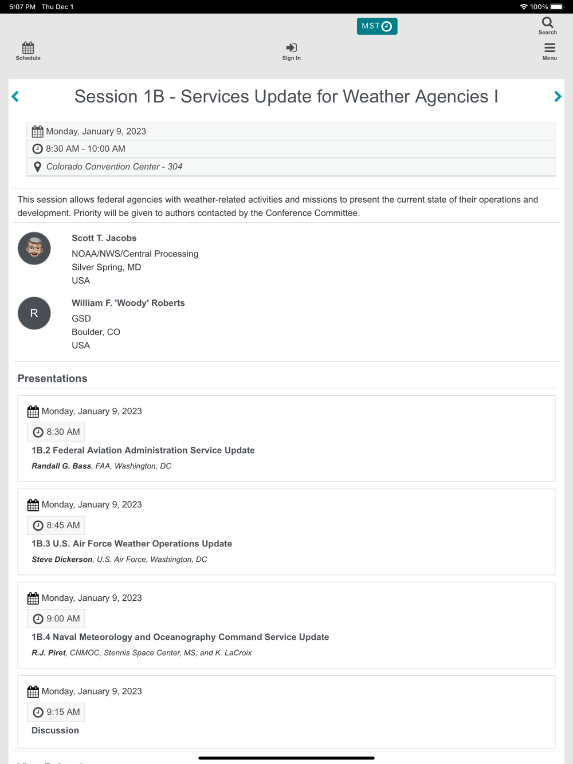573x764 pixels.
Task: Select the 9:00 AM time badge
Action: pos(56,619)
